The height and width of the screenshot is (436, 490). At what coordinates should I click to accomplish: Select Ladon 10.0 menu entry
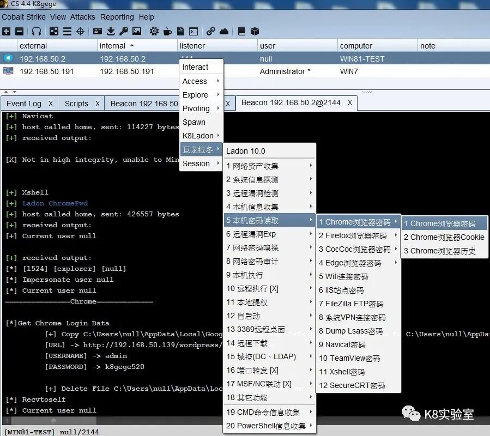[269, 151]
